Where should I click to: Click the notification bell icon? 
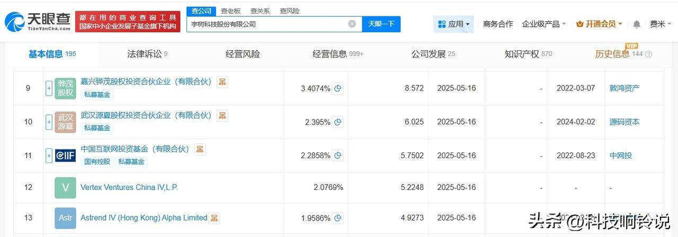(636, 24)
